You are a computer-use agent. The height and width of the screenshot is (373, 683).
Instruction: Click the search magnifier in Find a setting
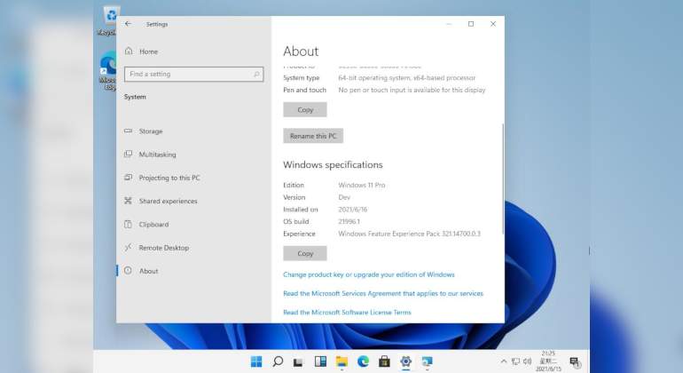[256, 75]
